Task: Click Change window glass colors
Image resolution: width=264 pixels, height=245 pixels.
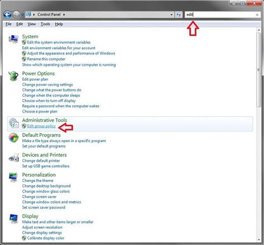Action: pyautogui.click(x=46, y=192)
